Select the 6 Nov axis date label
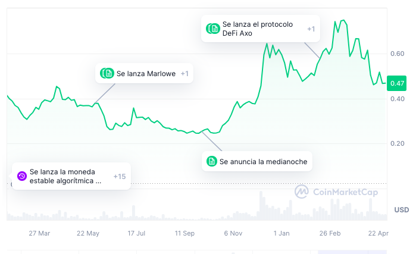 click(233, 233)
